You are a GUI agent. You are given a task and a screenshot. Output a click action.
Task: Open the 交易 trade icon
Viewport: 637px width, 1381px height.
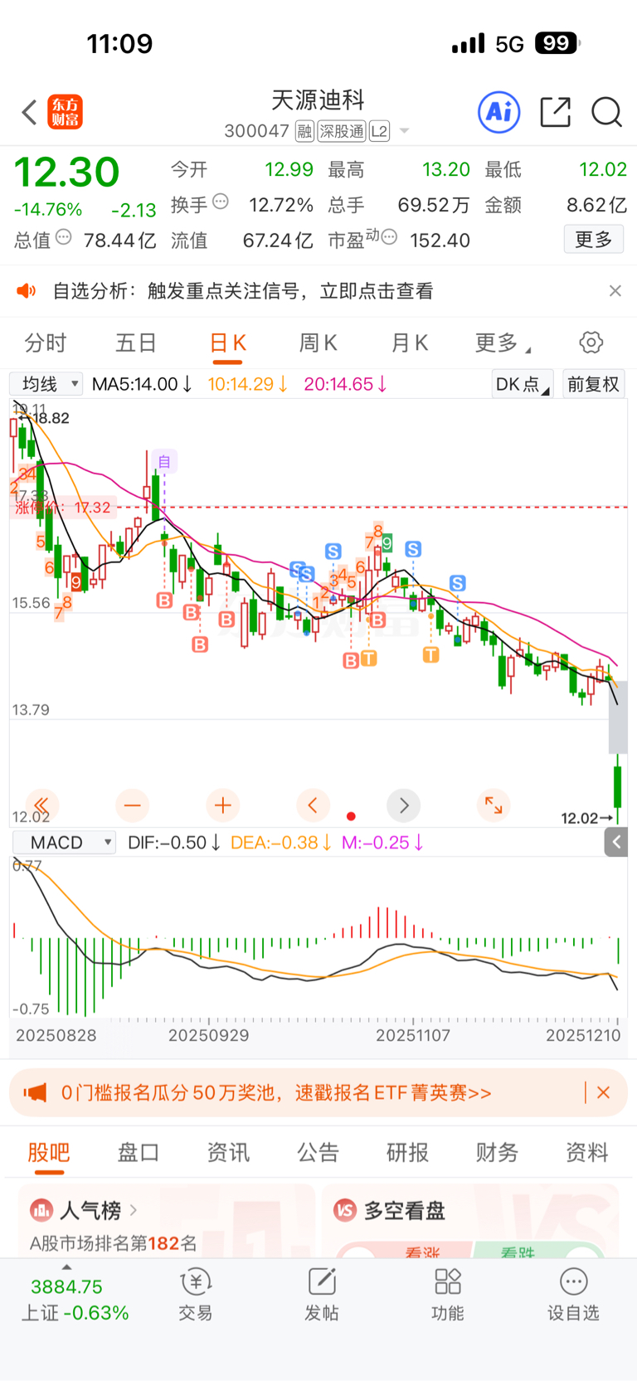pyautogui.click(x=196, y=1295)
